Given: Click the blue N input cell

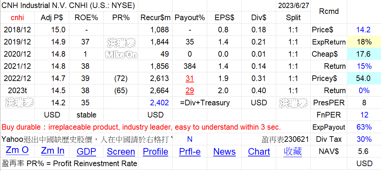Looking at the screenshot, I should point(190,139).
